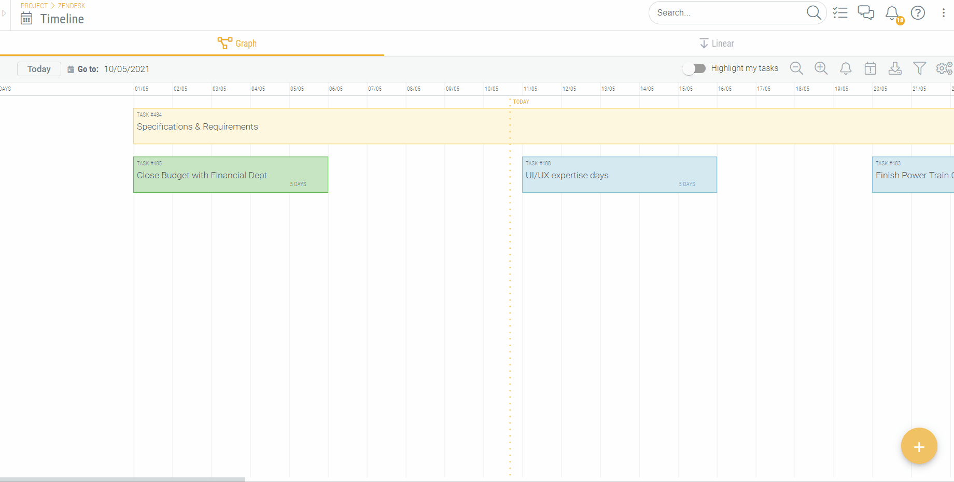Screen dimensions: 954x482
Task: Open the help question mark icon
Action: (x=918, y=12)
